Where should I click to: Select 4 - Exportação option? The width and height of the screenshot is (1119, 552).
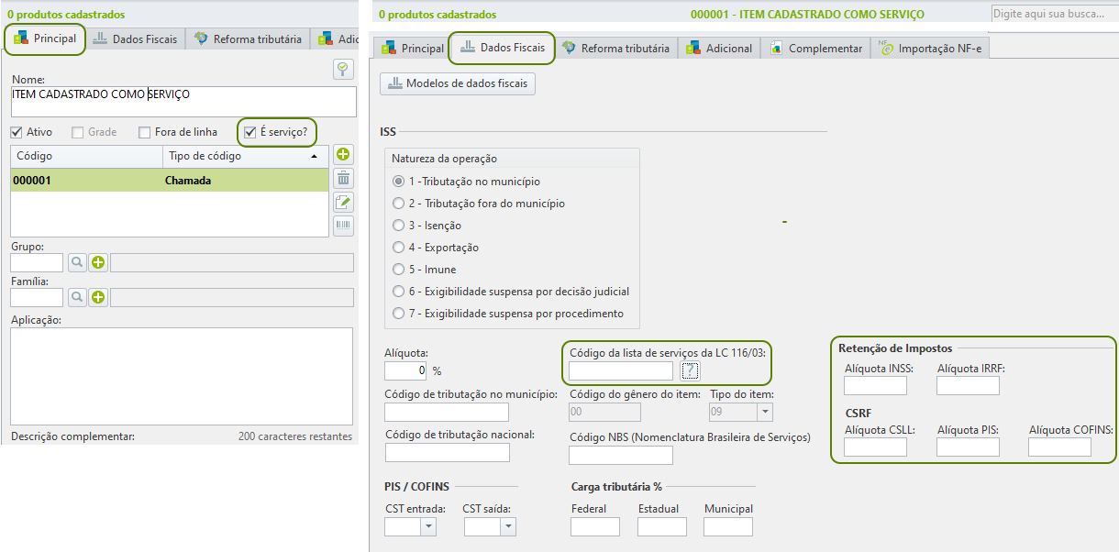(398, 248)
